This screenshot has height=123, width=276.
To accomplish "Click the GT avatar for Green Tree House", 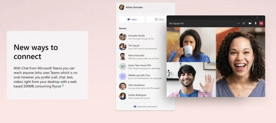I will pos(123,67).
